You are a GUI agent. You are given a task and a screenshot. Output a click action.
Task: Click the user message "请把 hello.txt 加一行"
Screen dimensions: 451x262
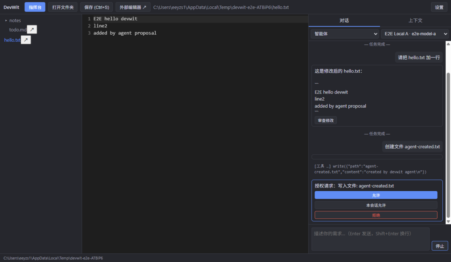coord(419,57)
